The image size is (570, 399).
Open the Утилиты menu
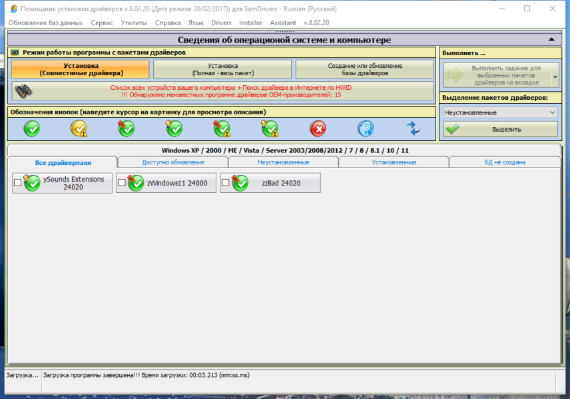coord(134,23)
